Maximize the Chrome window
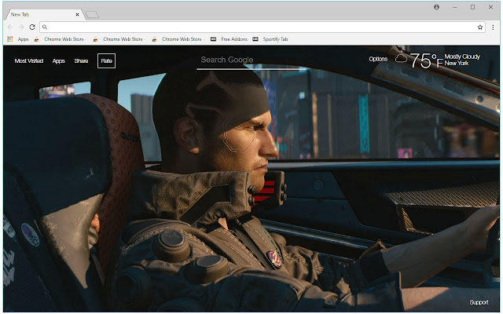Screen dimensions: 503x314 (472, 7)
